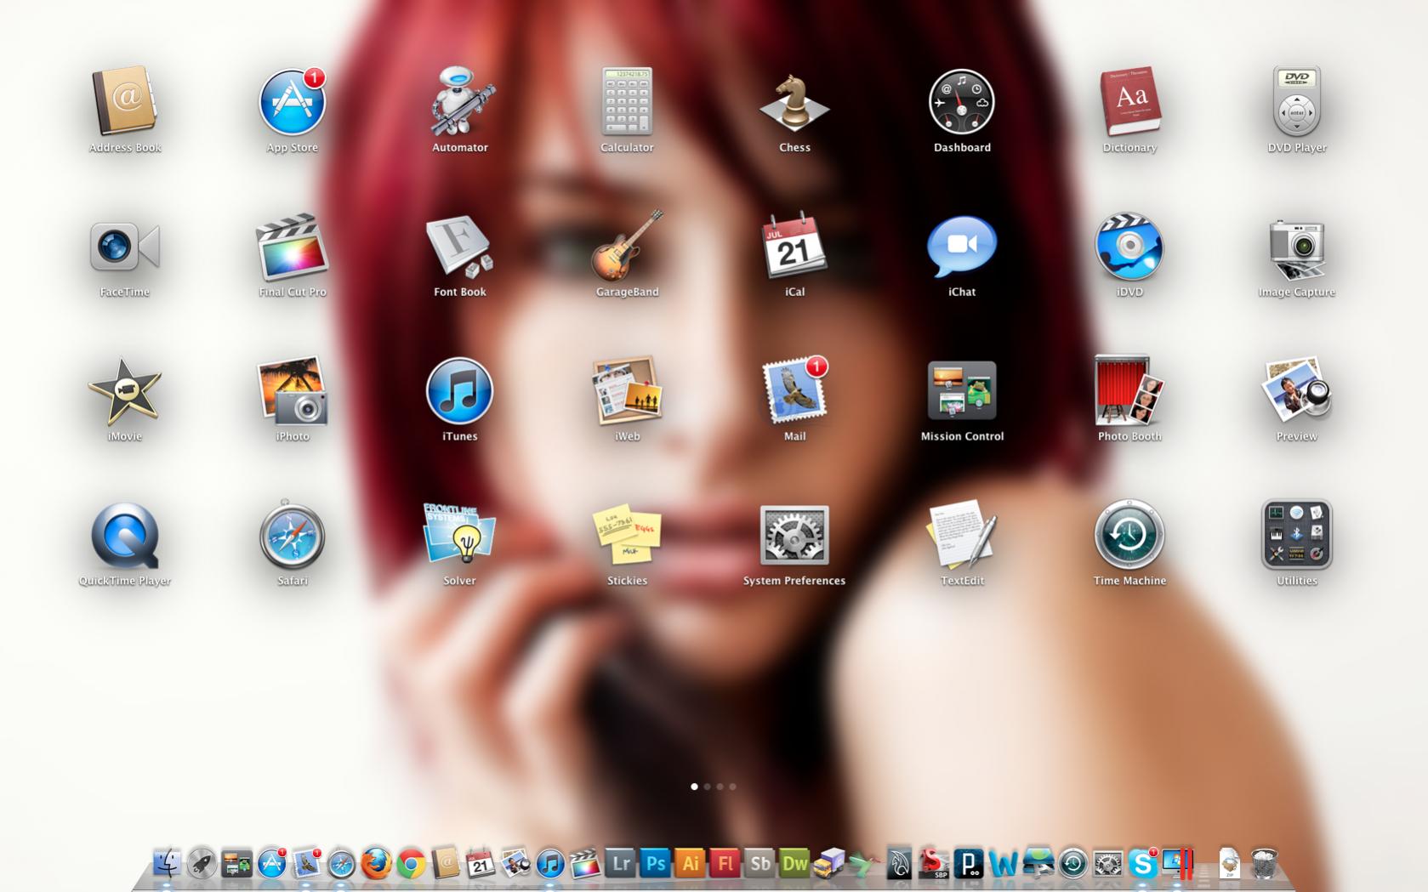Launch Final Cut Pro from the Dock
The image size is (1428, 892).
[x=585, y=863]
